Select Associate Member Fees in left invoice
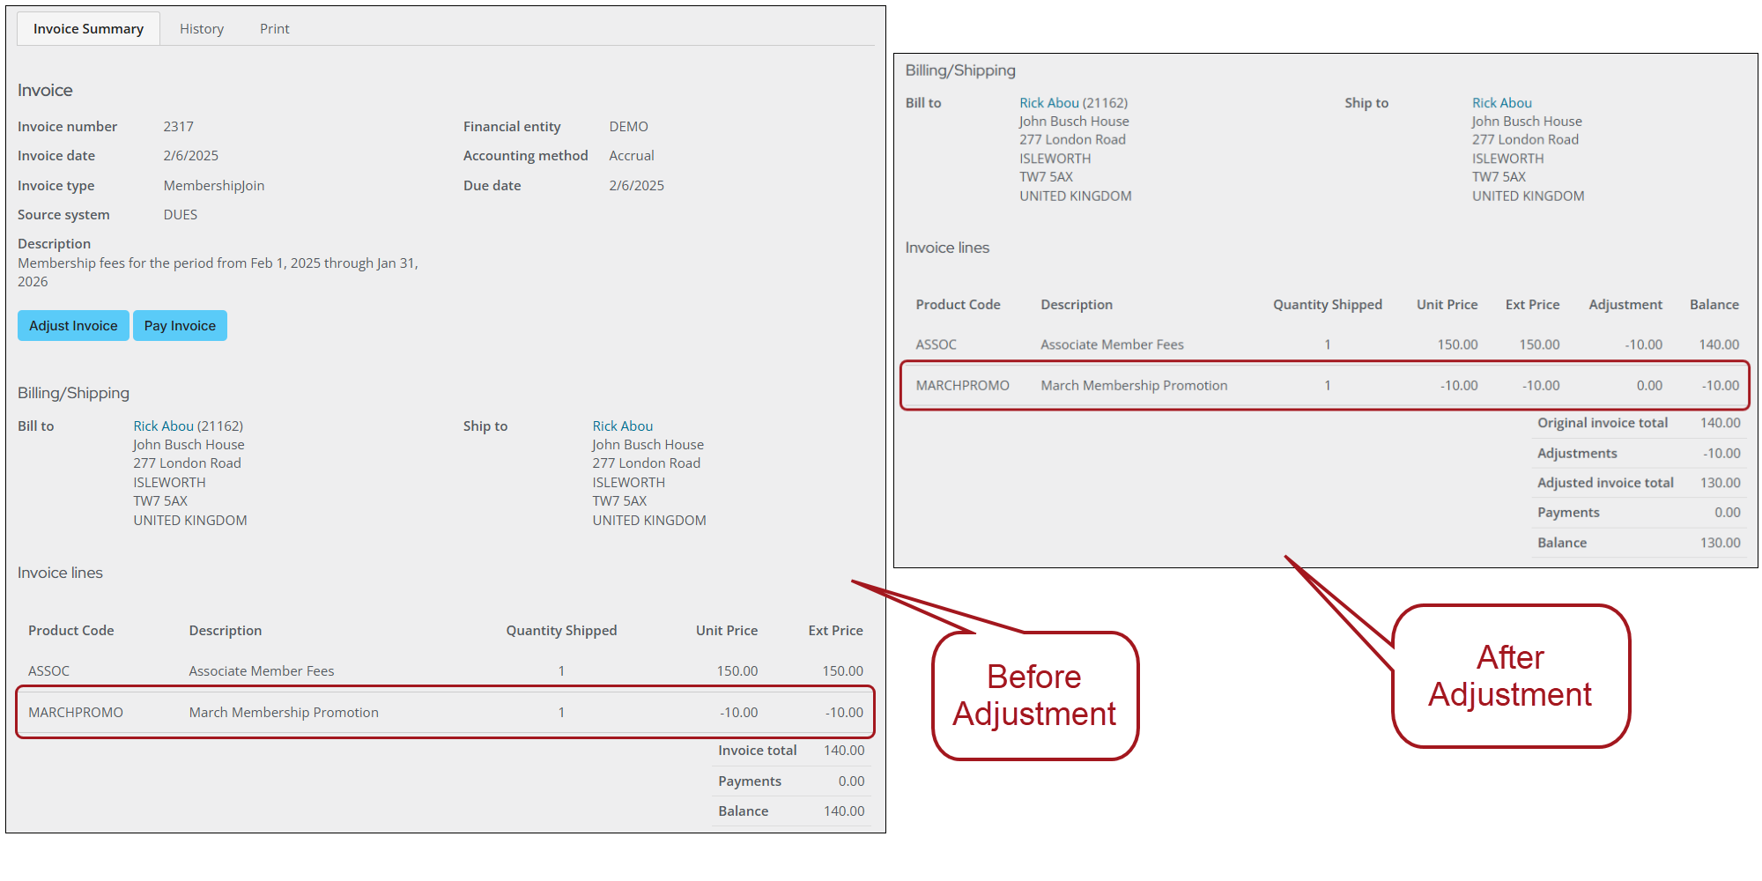1762x881 pixels. 262,670
